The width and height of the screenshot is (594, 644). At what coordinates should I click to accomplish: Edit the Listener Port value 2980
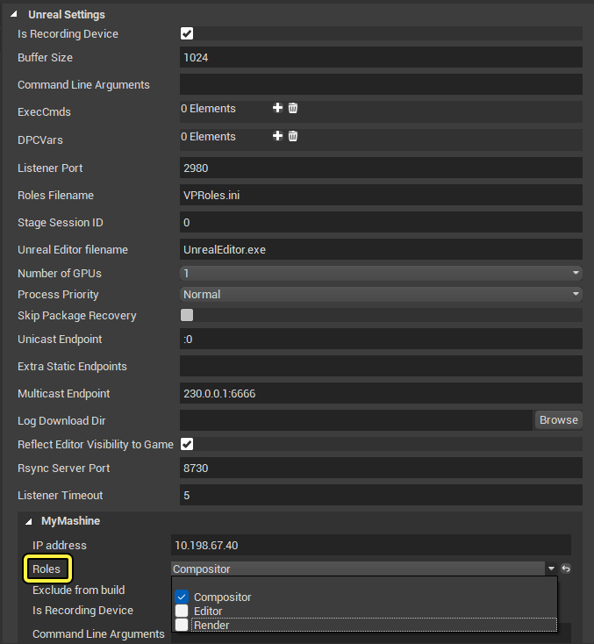coord(381,168)
